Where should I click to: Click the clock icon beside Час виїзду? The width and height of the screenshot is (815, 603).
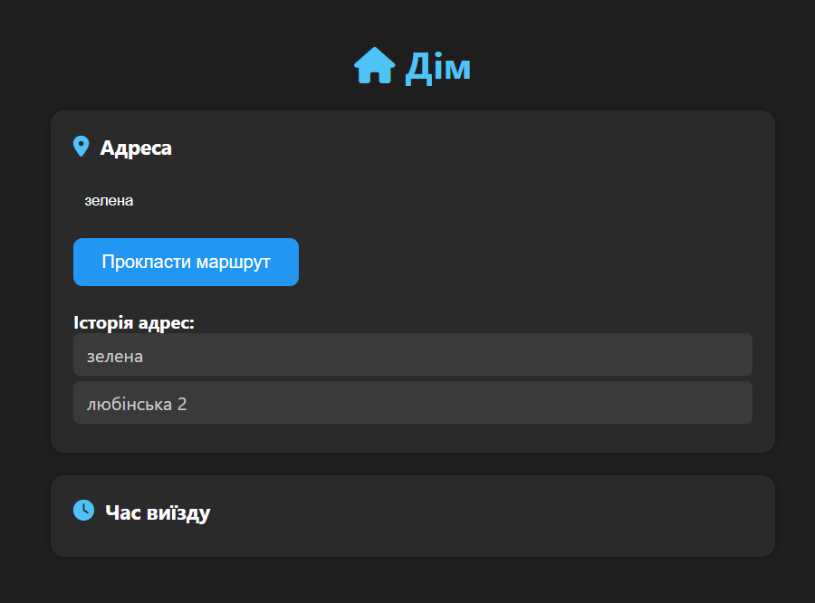pyautogui.click(x=83, y=510)
